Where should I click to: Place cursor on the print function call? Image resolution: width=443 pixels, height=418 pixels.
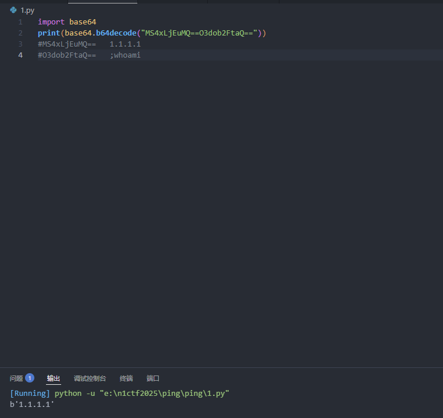click(49, 33)
